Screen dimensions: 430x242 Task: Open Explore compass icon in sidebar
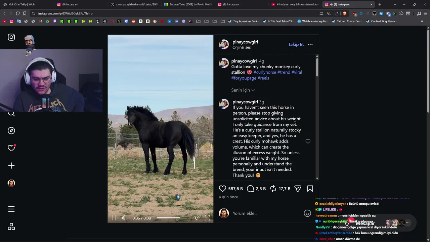tap(11, 131)
